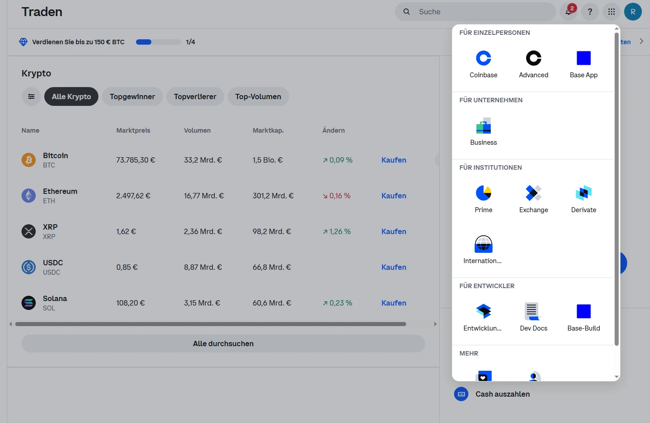Image resolution: width=650 pixels, height=423 pixels.
Task: Select the Topverlierer filter
Action: [195, 96]
